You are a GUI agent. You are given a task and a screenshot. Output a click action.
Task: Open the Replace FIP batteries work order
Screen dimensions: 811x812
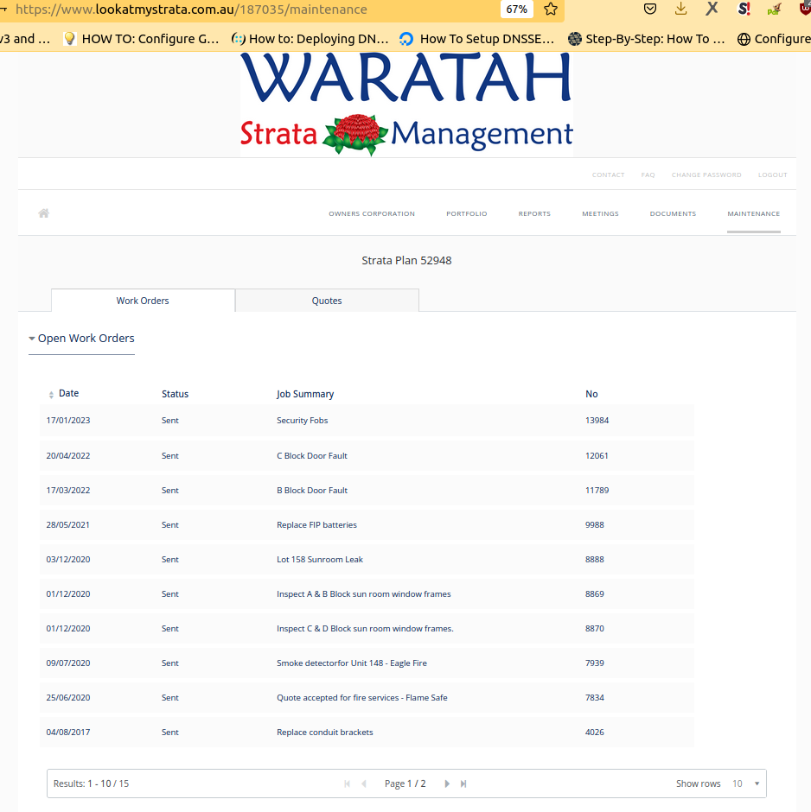pyautogui.click(x=316, y=525)
